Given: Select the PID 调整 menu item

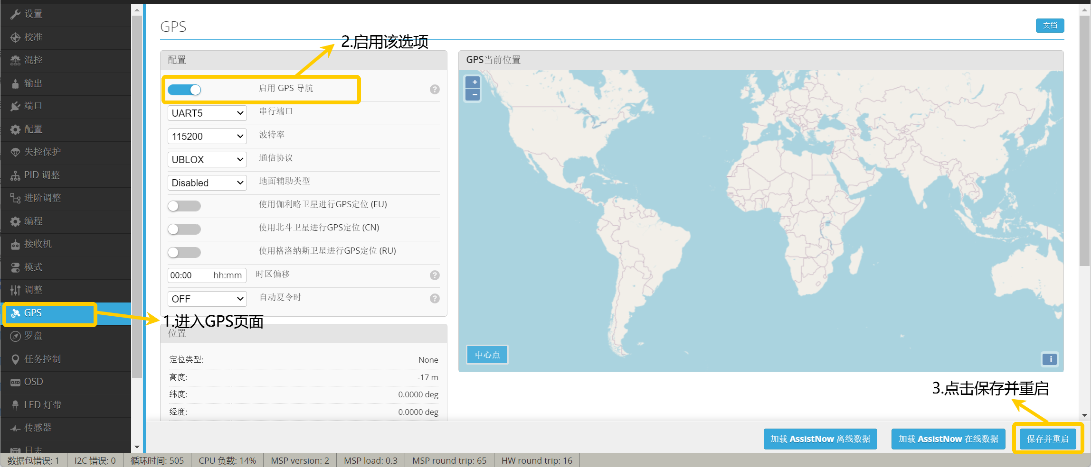Looking at the screenshot, I should click(42, 175).
